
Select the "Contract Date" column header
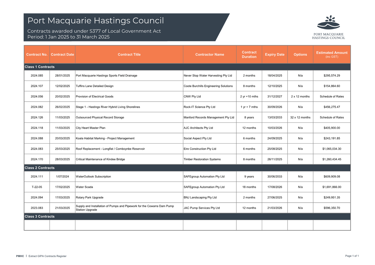click(62, 54)
